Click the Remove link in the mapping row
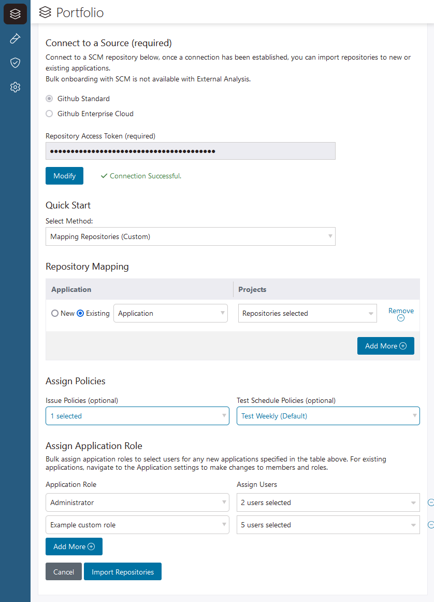 point(401,311)
